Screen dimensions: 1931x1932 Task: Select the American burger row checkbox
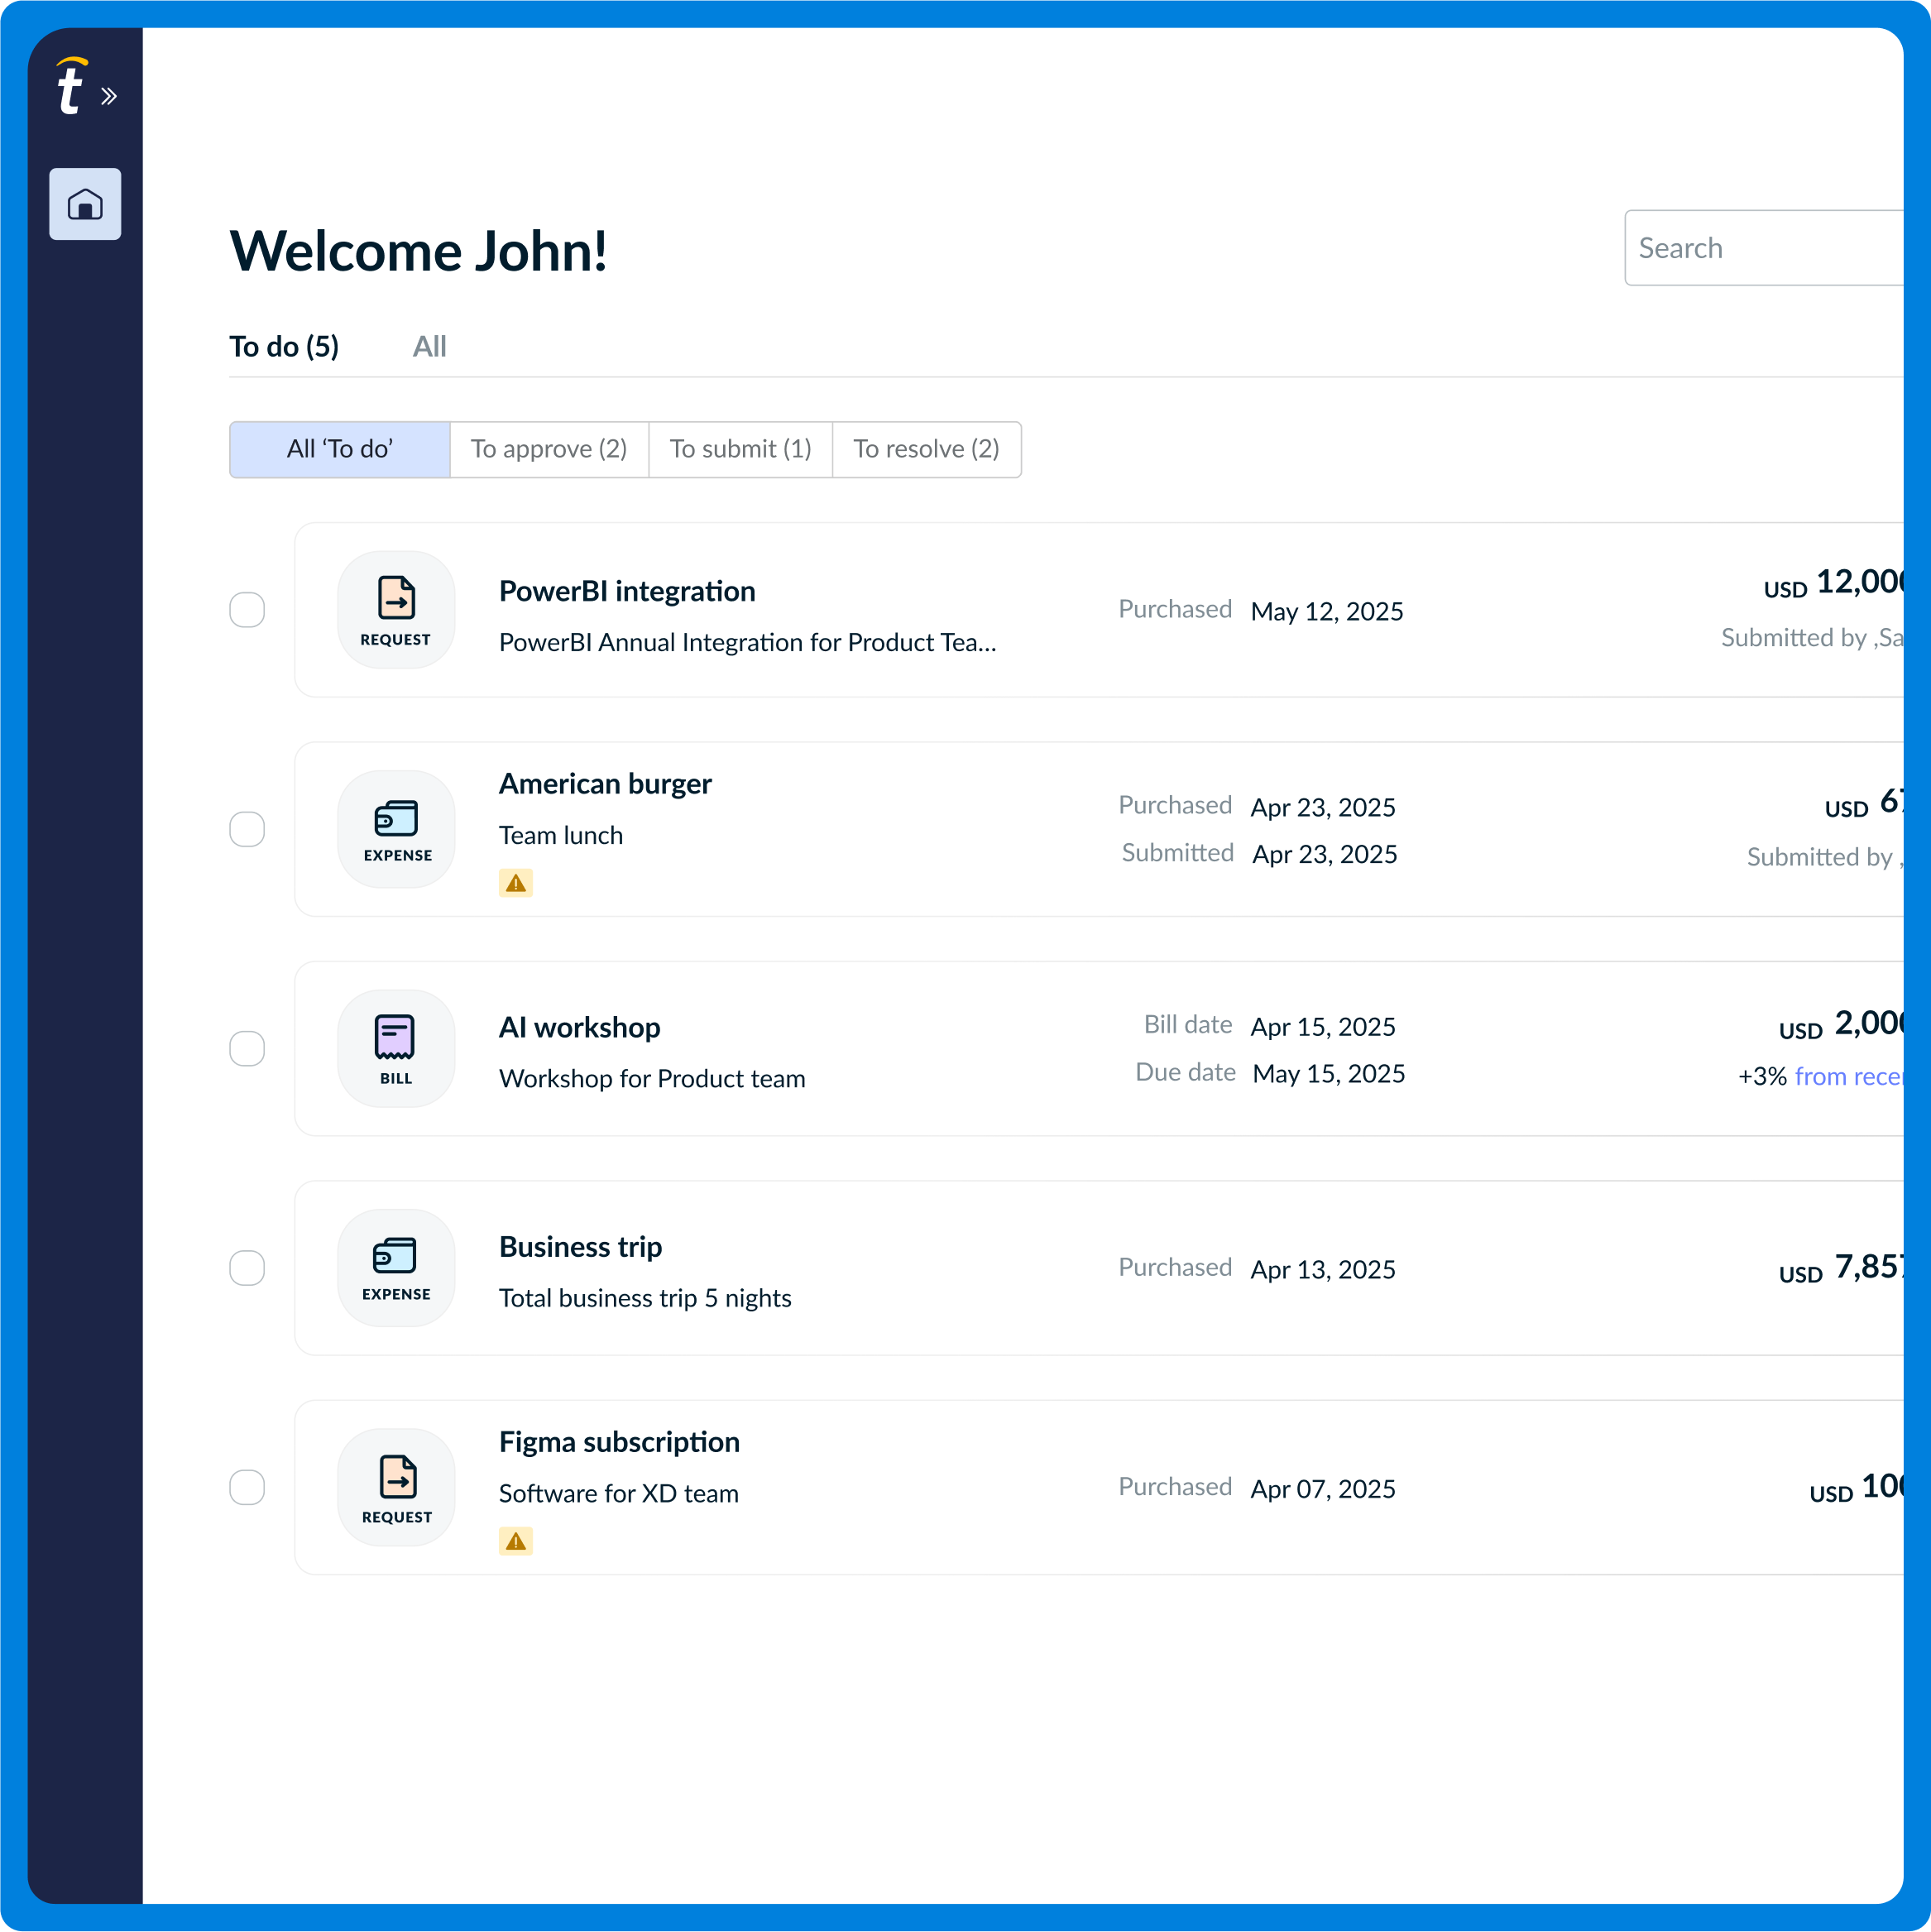247,829
